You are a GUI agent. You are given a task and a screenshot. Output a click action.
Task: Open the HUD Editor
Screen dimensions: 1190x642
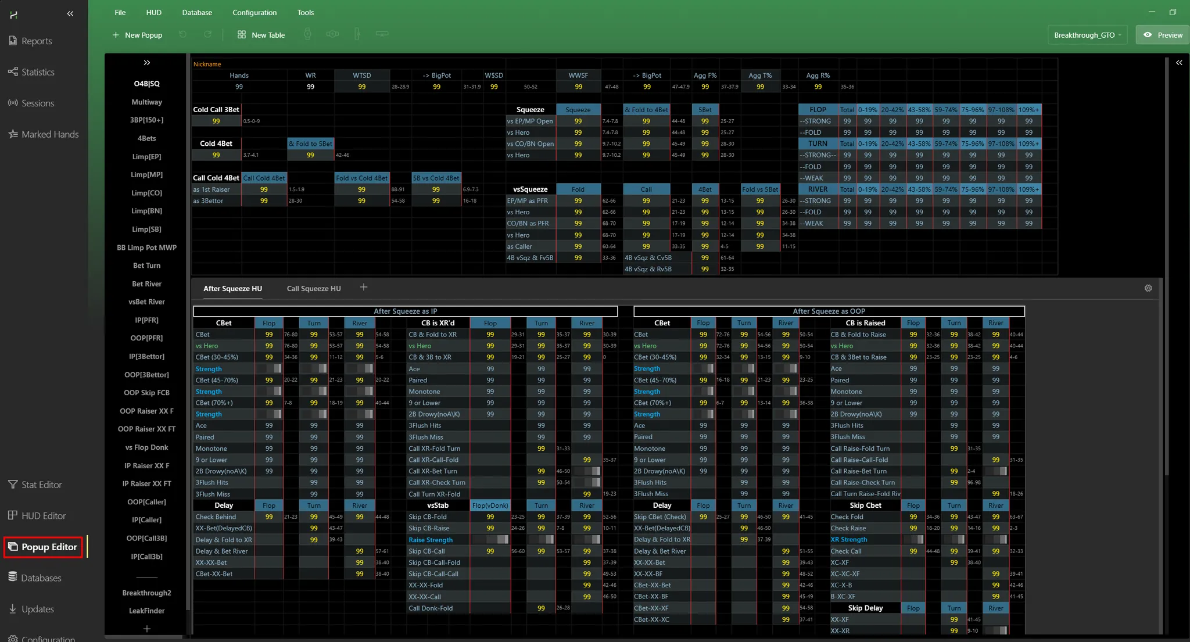click(43, 516)
